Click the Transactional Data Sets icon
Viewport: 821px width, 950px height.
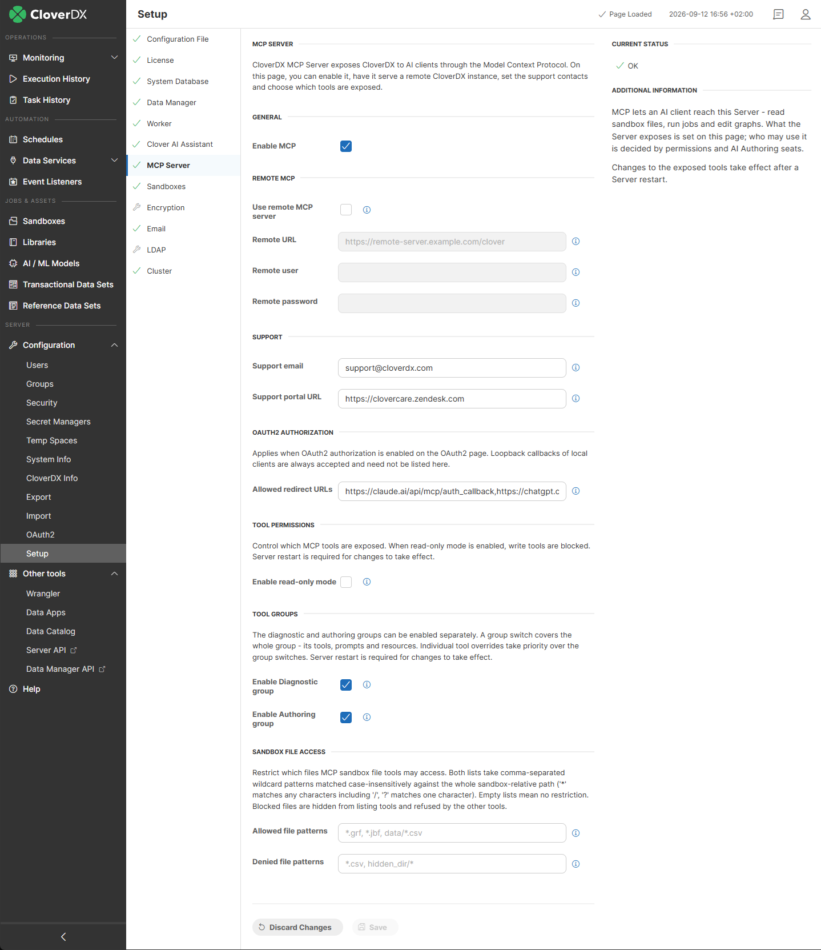[x=13, y=284]
